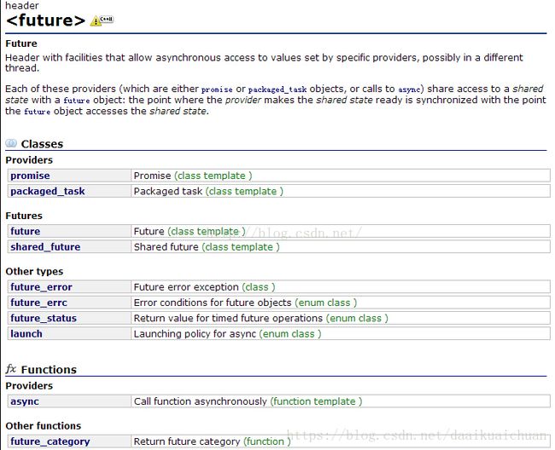Open the packaged_task class link
The image size is (555, 450).
click(x=48, y=191)
